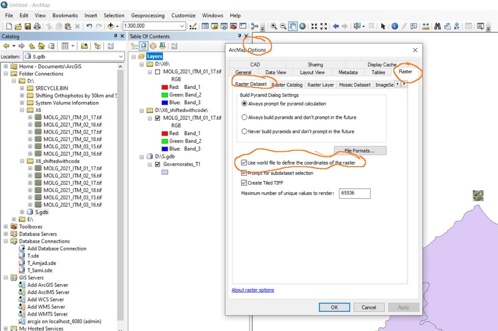This screenshot has height=331, width=498.
Task: Open the About raster options link
Action: tap(253, 290)
